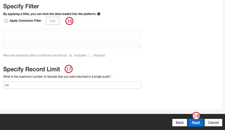Click the Specify Record Limit heading
The width and height of the screenshot is (225, 130).
coord(32,69)
